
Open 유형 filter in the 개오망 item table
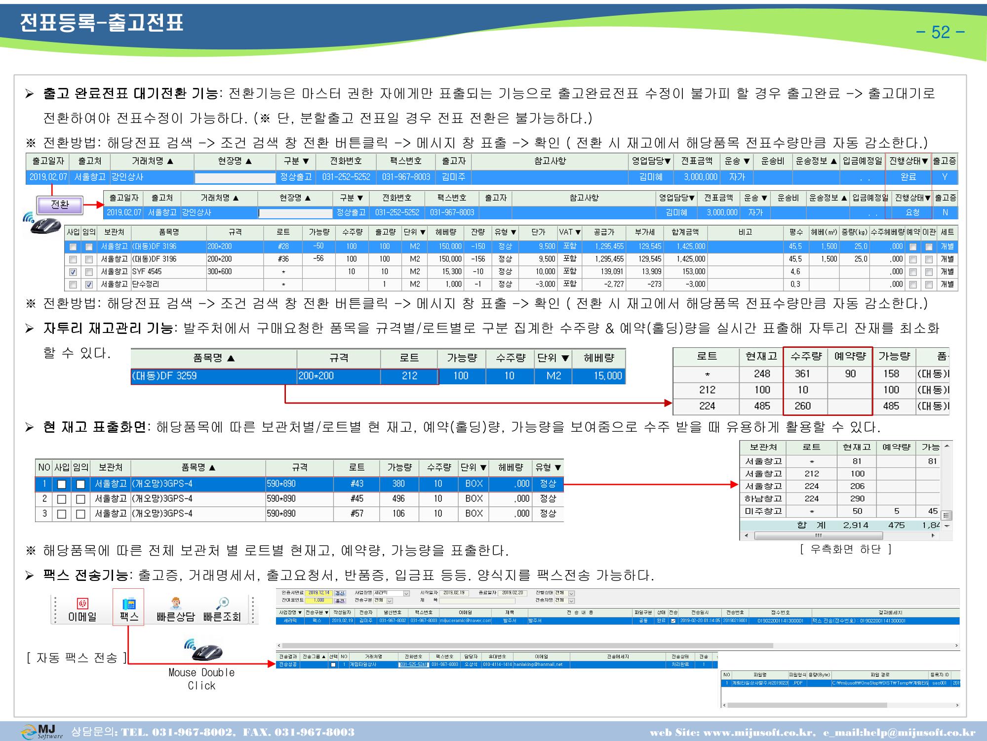(557, 467)
